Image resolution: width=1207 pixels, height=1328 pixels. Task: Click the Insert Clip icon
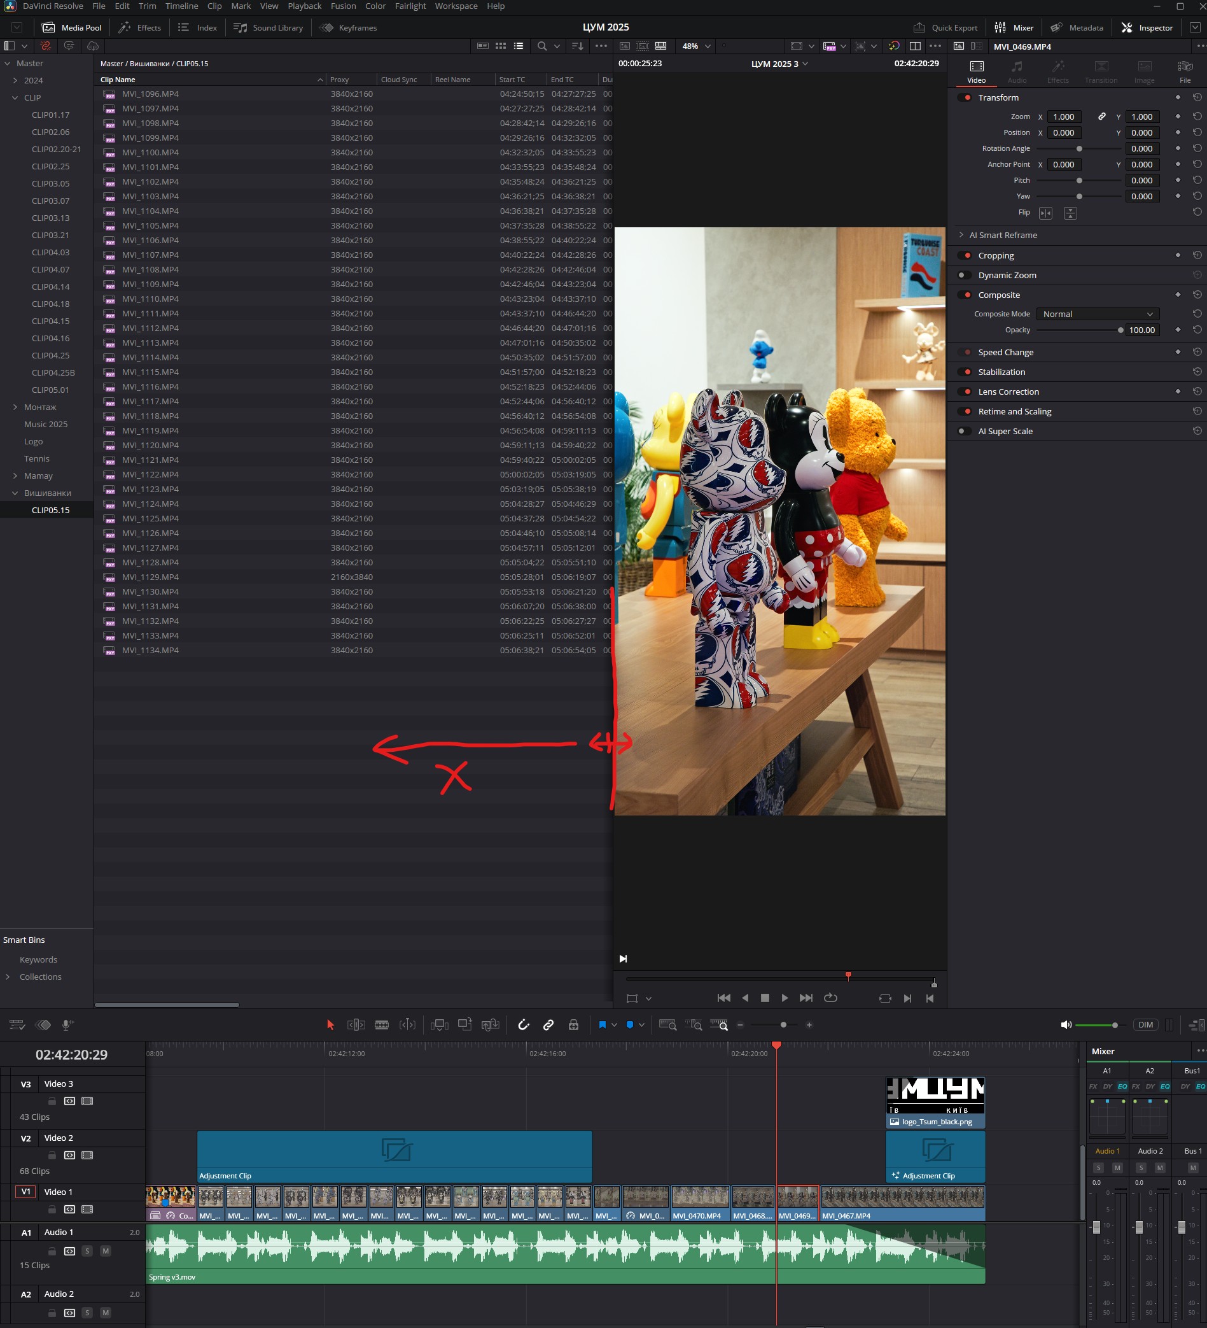439,1024
